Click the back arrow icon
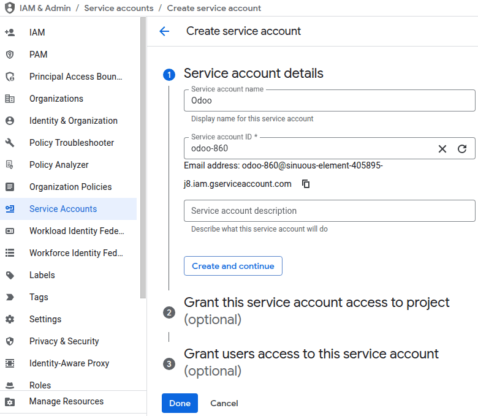 tap(164, 31)
